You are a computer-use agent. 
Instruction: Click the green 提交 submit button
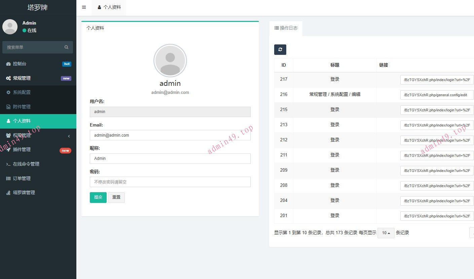tap(98, 198)
